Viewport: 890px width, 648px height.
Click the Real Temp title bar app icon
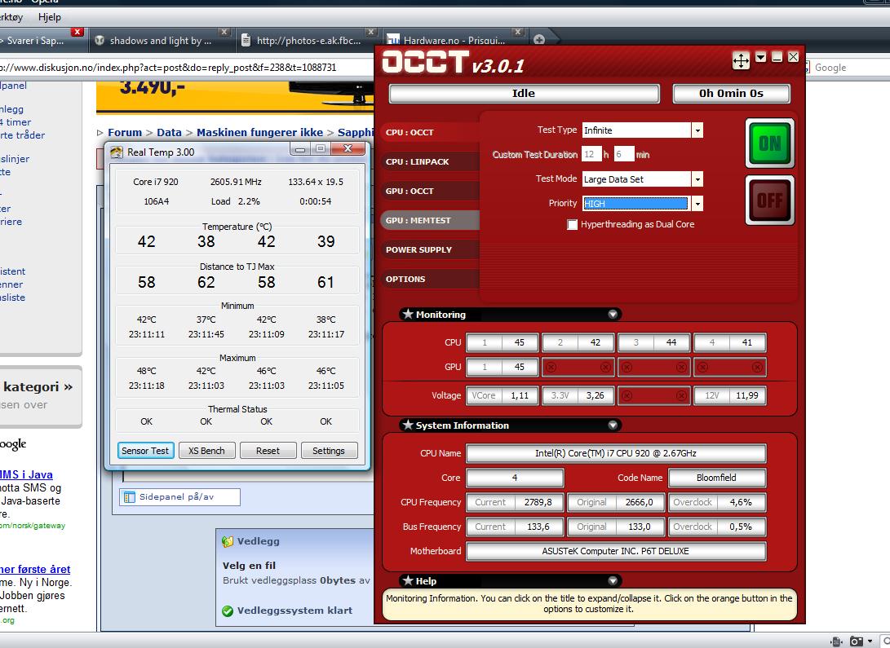[x=117, y=152]
